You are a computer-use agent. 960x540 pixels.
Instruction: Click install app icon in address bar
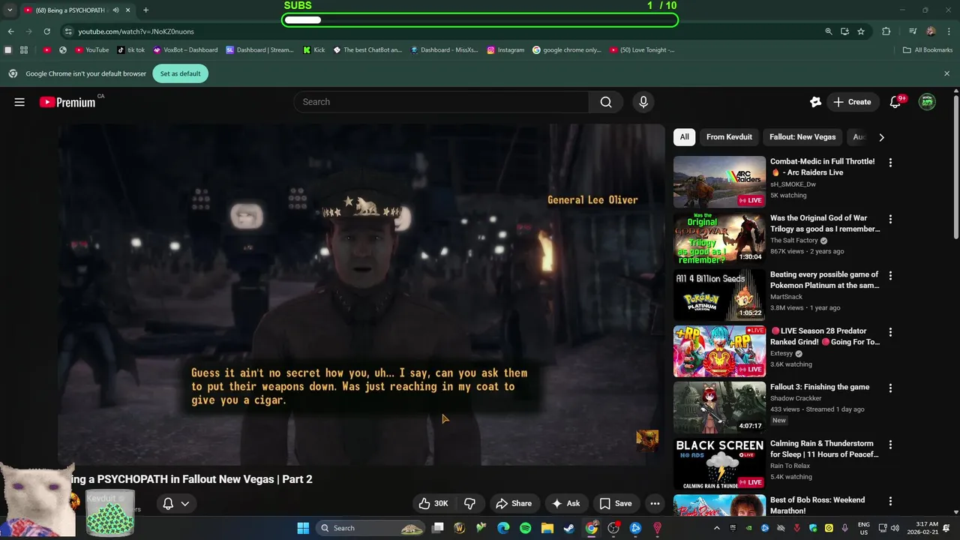click(844, 31)
